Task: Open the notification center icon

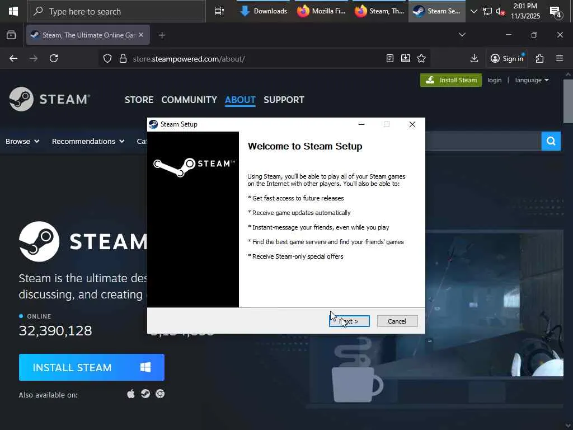Action: point(556,12)
